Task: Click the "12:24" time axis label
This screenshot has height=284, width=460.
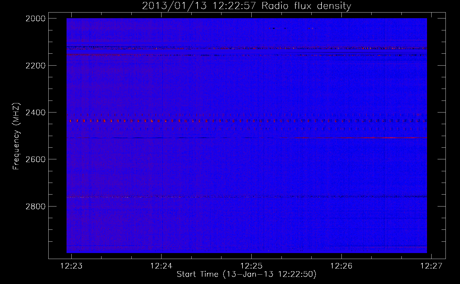Action: point(161,266)
